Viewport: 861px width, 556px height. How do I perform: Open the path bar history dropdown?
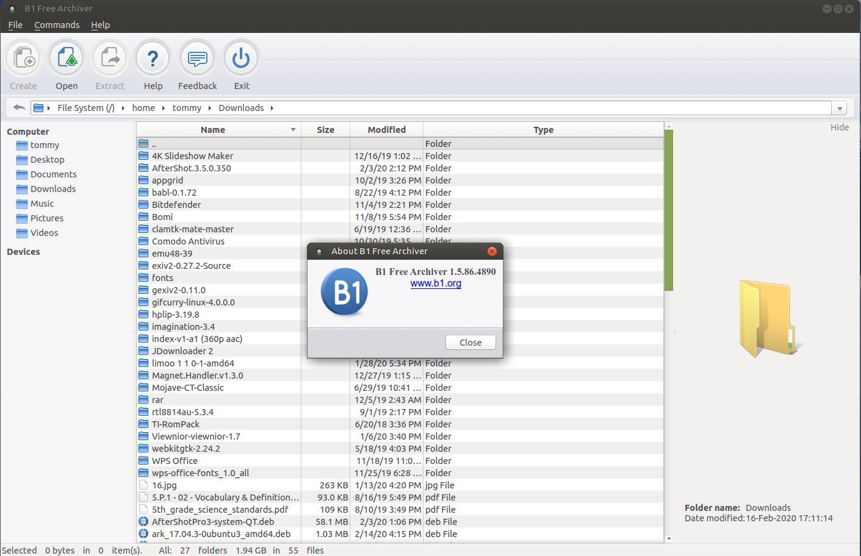(840, 109)
